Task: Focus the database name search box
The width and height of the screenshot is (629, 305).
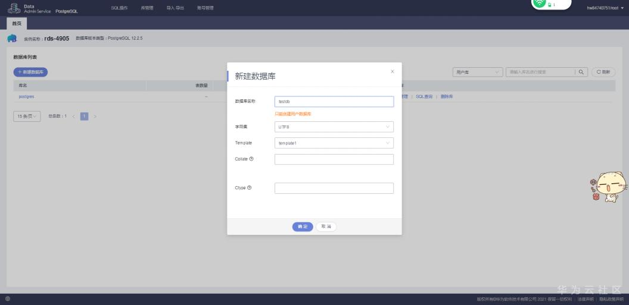Action: click(540, 72)
